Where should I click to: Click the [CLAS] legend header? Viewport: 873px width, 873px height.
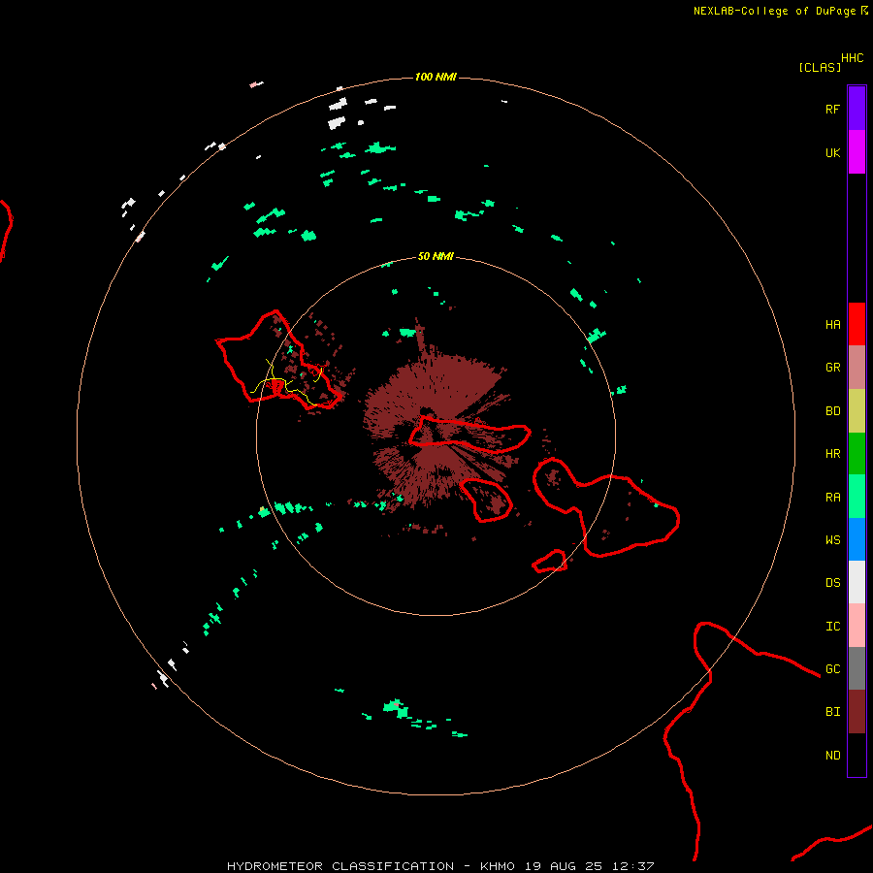tap(820, 67)
